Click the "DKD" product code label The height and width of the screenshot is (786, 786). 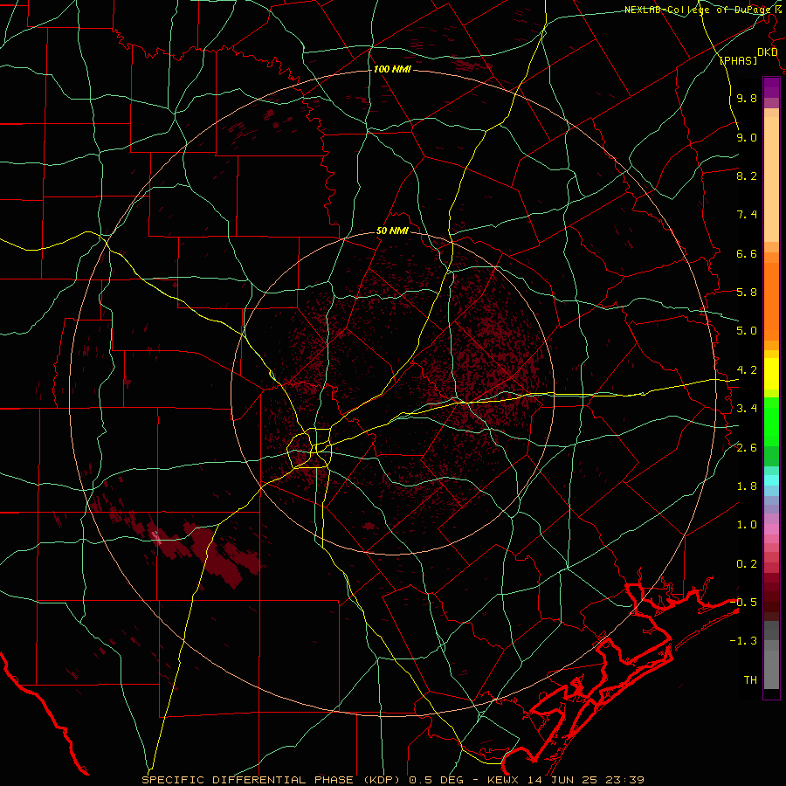[767, 52]
